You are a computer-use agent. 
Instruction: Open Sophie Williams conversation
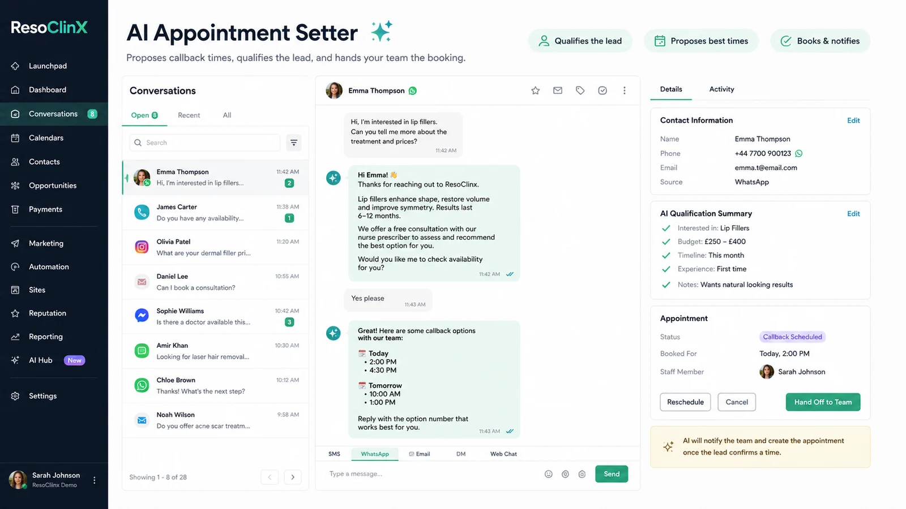(216, 317)
